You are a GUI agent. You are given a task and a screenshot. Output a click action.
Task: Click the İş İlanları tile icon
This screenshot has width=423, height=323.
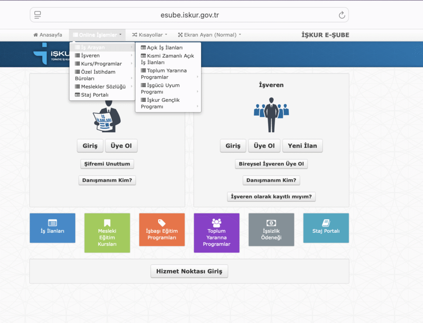[52, 223]
